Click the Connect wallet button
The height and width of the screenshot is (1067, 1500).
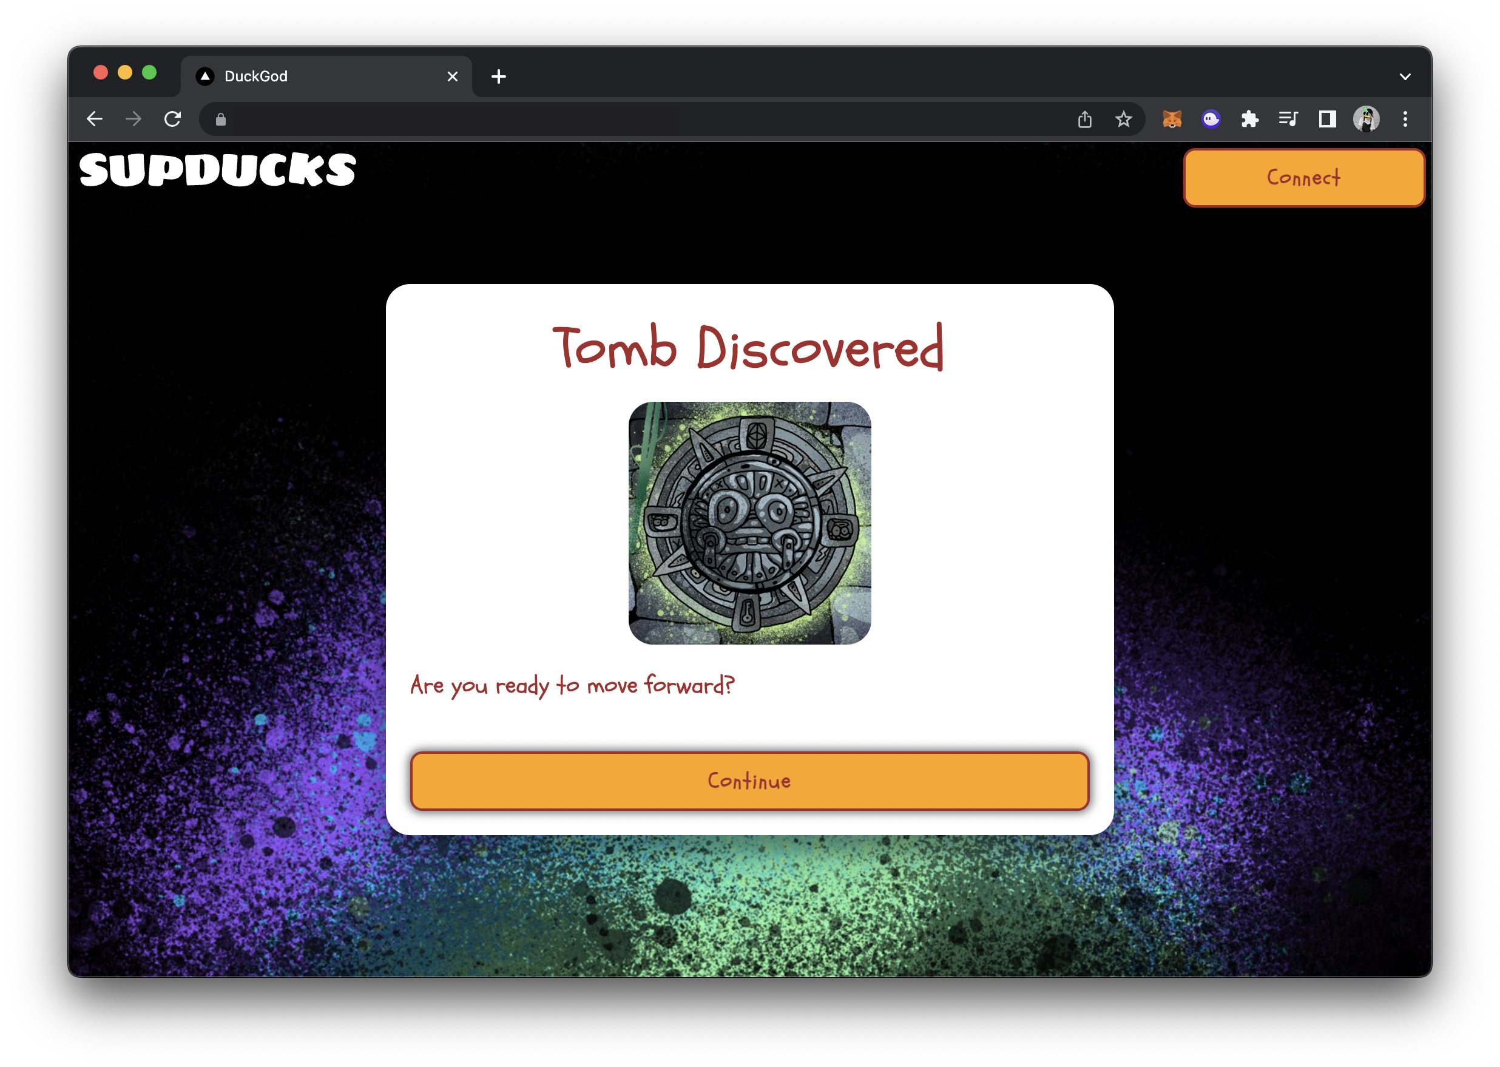point(1303,177)
